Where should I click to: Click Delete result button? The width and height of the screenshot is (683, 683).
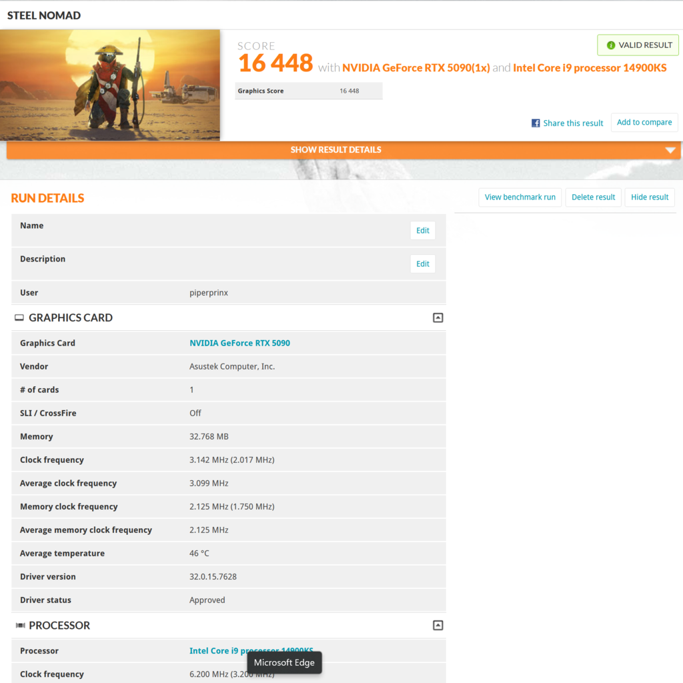(593, 197)
